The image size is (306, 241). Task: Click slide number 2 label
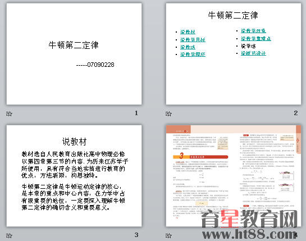[x=296, y=113]
